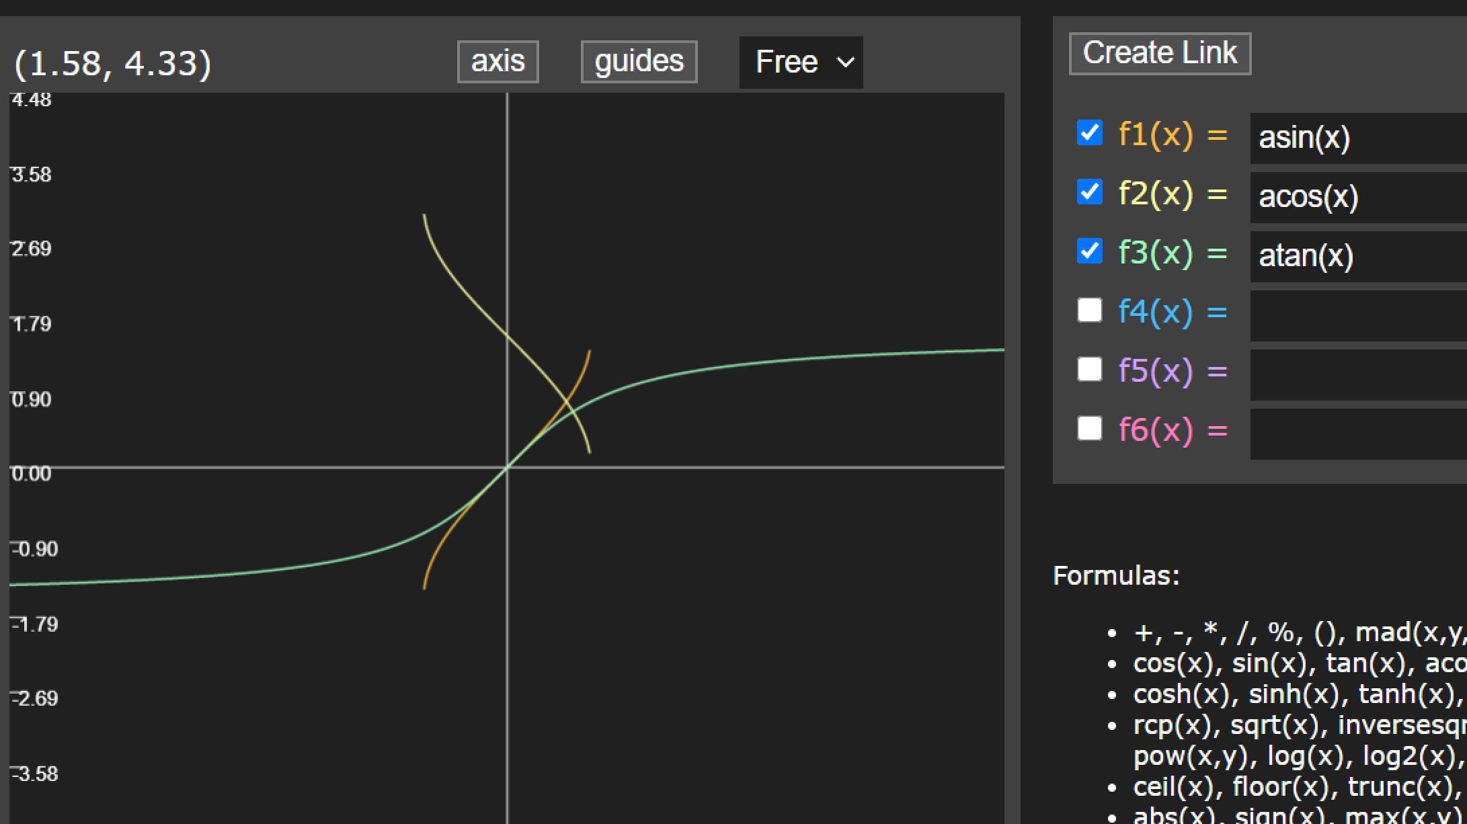Disable the f2(x) function checkbox

coord(1089,192)
